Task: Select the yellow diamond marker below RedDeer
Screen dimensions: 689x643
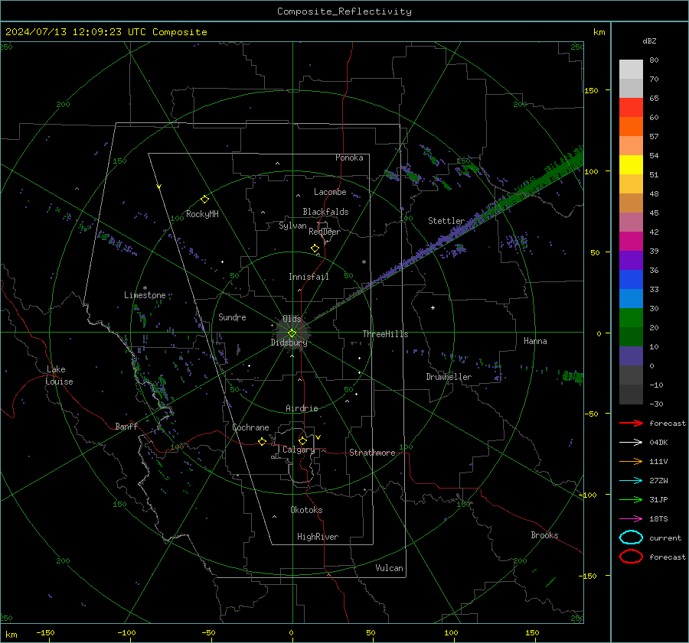Action: pos(315,248)
